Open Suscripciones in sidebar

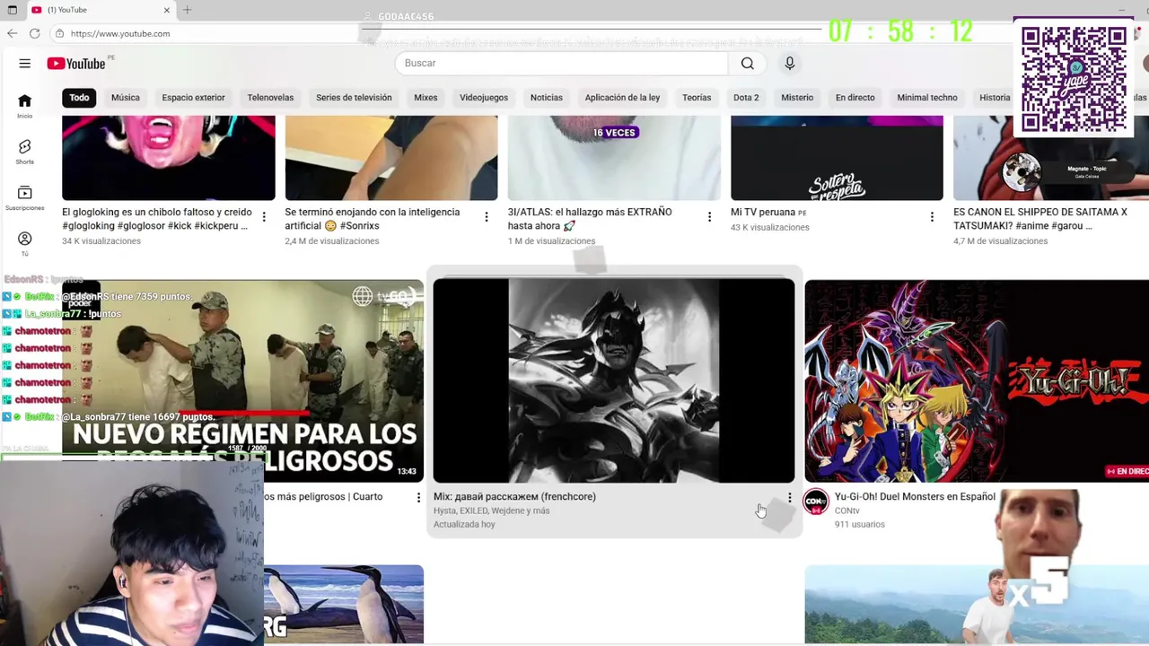coord(25,198)
